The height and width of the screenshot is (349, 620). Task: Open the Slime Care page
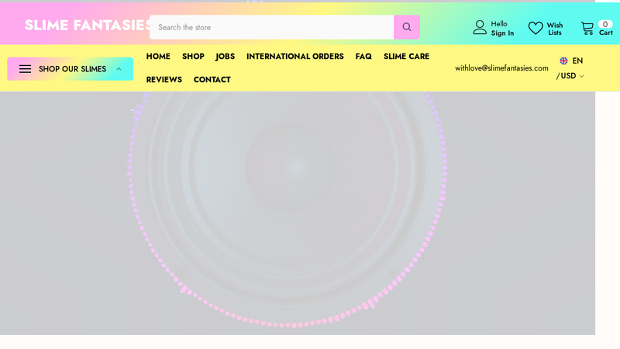pyautogui.click(x=406, y=56)
